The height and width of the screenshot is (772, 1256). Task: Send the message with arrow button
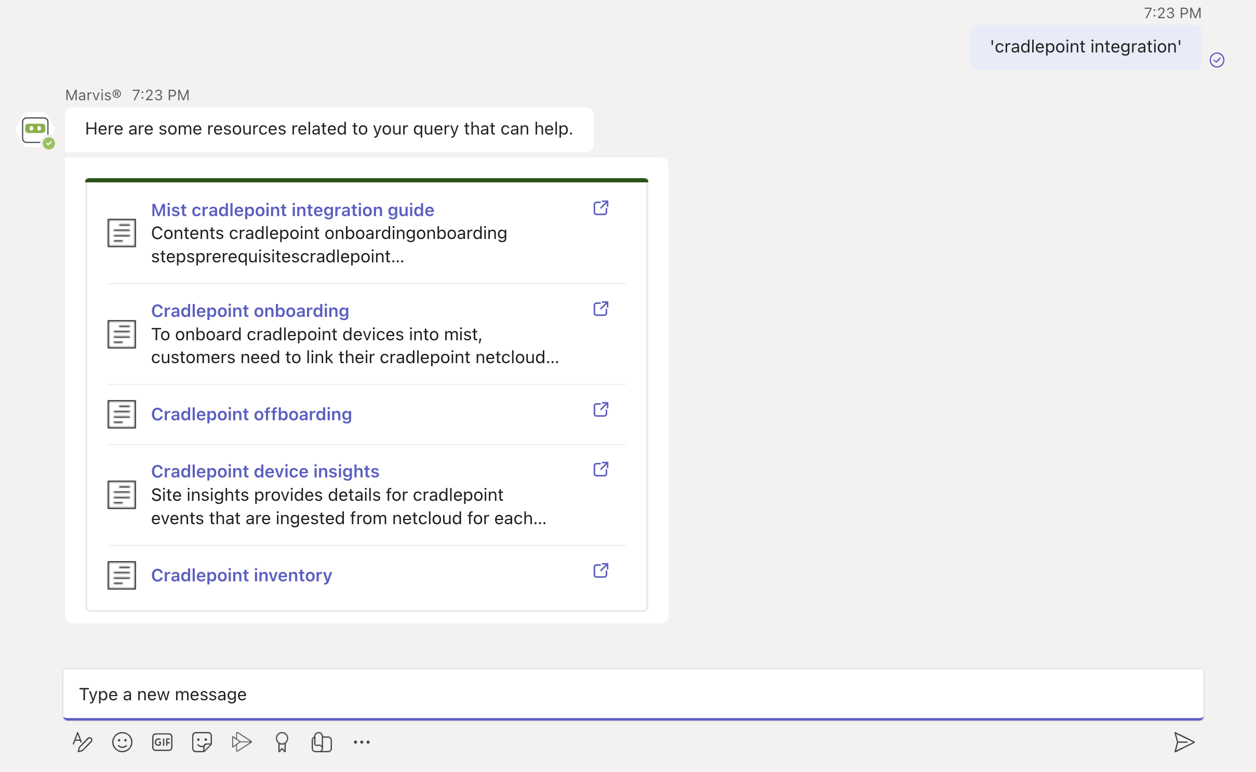pos(1183,742)
